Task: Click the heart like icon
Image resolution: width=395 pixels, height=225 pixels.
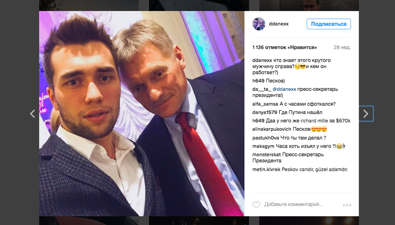Action: pyautogui.click(x=256, y=204)
